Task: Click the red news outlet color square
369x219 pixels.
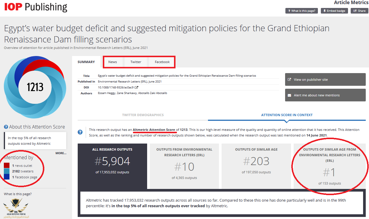Action: click(x=7, y=166)
